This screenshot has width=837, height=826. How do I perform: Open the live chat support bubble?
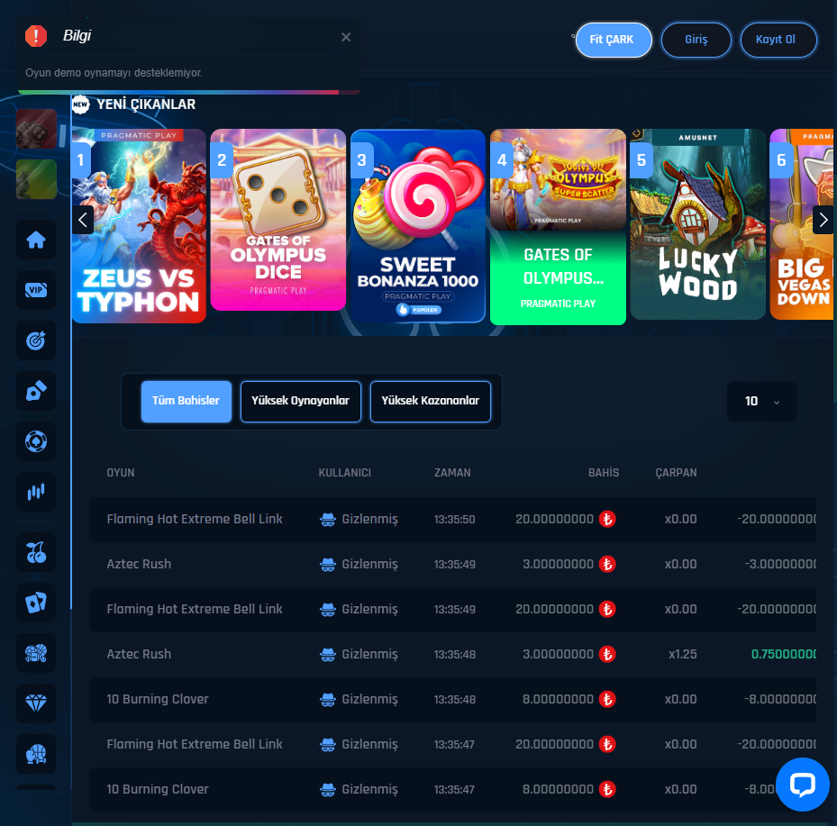click(802, 785)
